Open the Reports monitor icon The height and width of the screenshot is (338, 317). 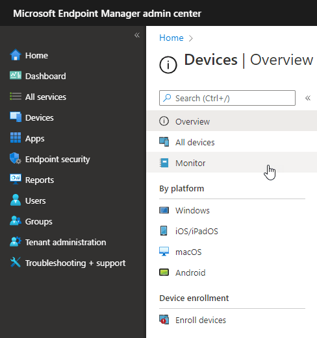click(x=16, y=179)
